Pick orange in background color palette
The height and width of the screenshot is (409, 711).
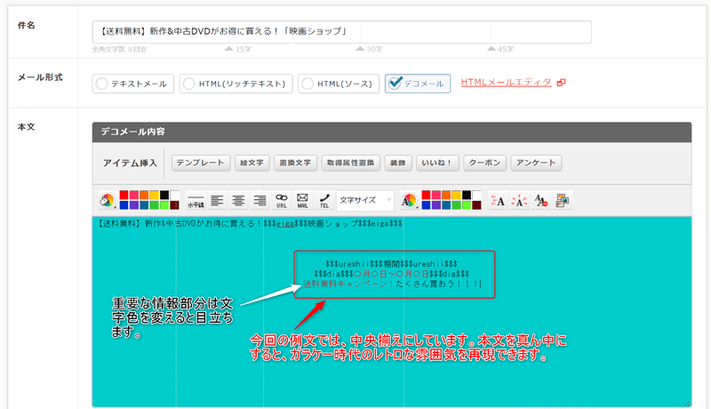[144, 195]
